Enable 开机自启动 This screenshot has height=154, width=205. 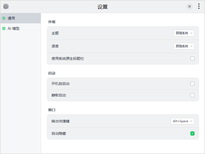[192, 84]
